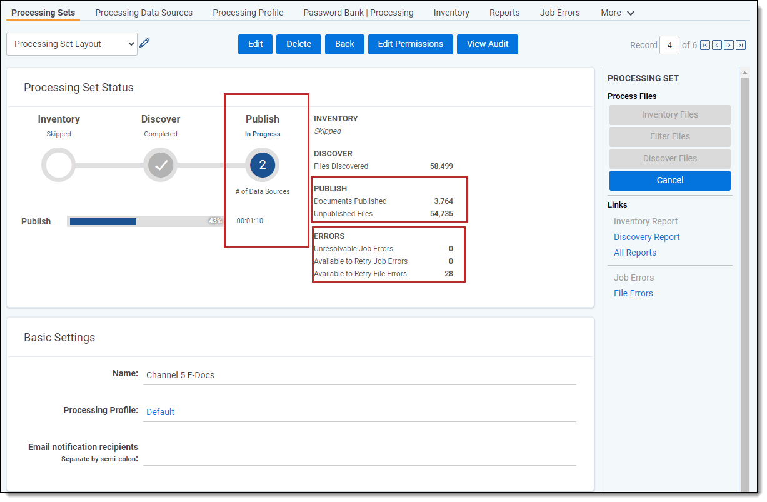Click the Publish step circle showing 2

pos(263,165)
